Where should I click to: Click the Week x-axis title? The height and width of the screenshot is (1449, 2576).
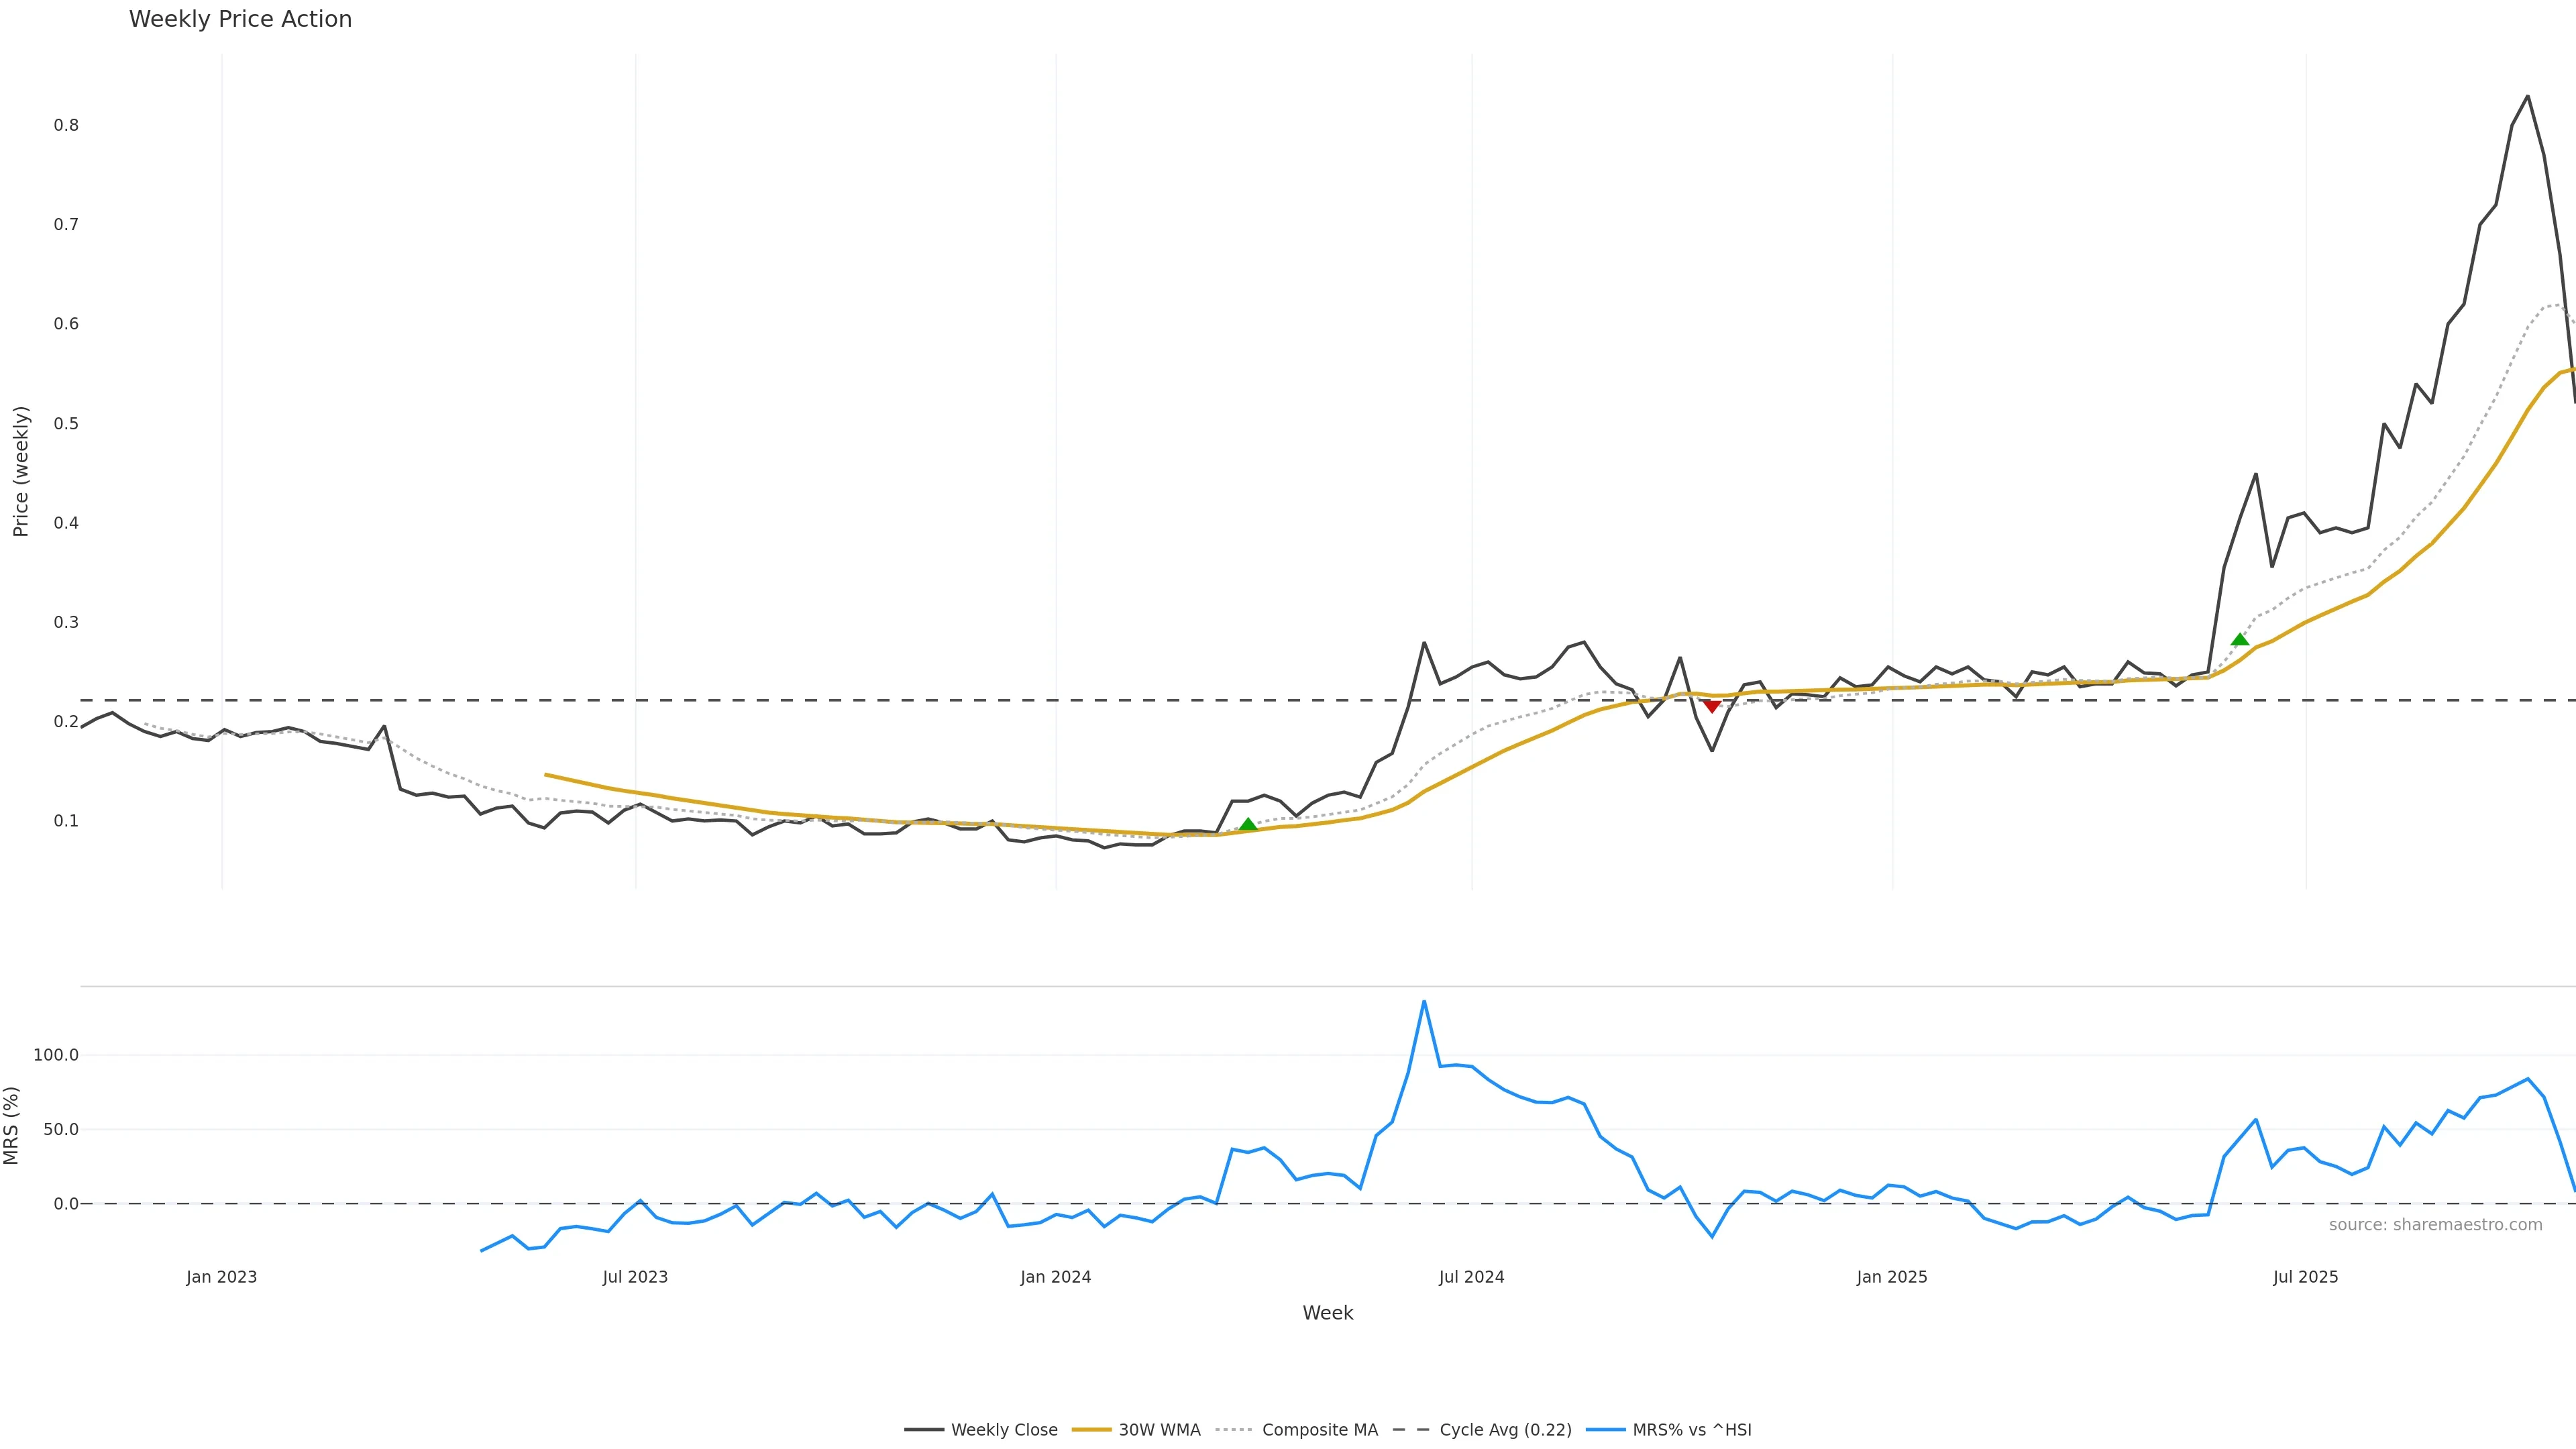tap(1327, 1313)
